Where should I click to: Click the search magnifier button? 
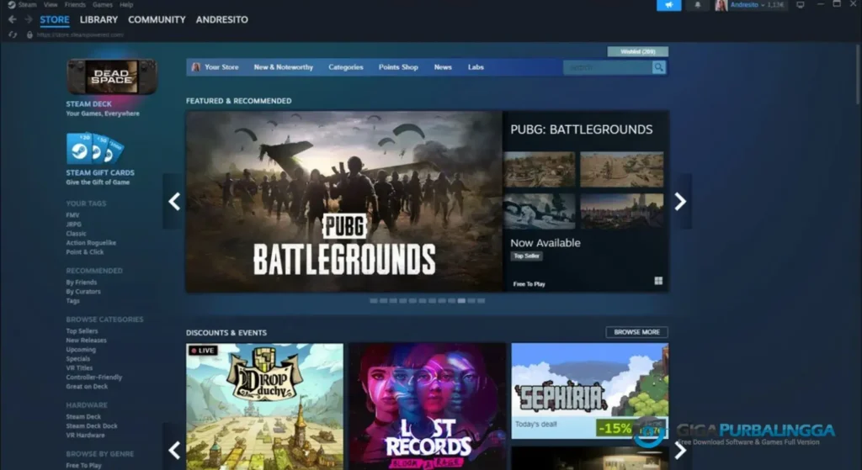pos(658,67)
